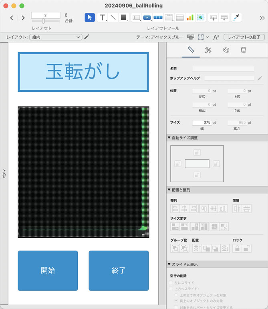Screen dimensions: 268x309
Task: Select the Button Bar tool
Action: click(158, 18)
